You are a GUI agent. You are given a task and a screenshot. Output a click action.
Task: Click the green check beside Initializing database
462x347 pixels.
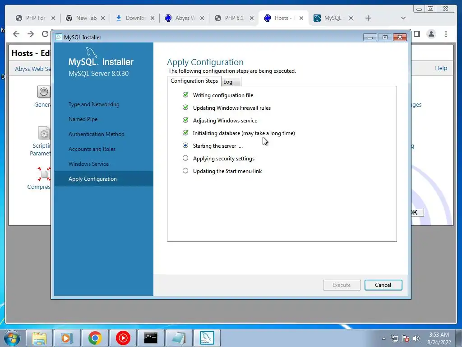tap(185, 133)
